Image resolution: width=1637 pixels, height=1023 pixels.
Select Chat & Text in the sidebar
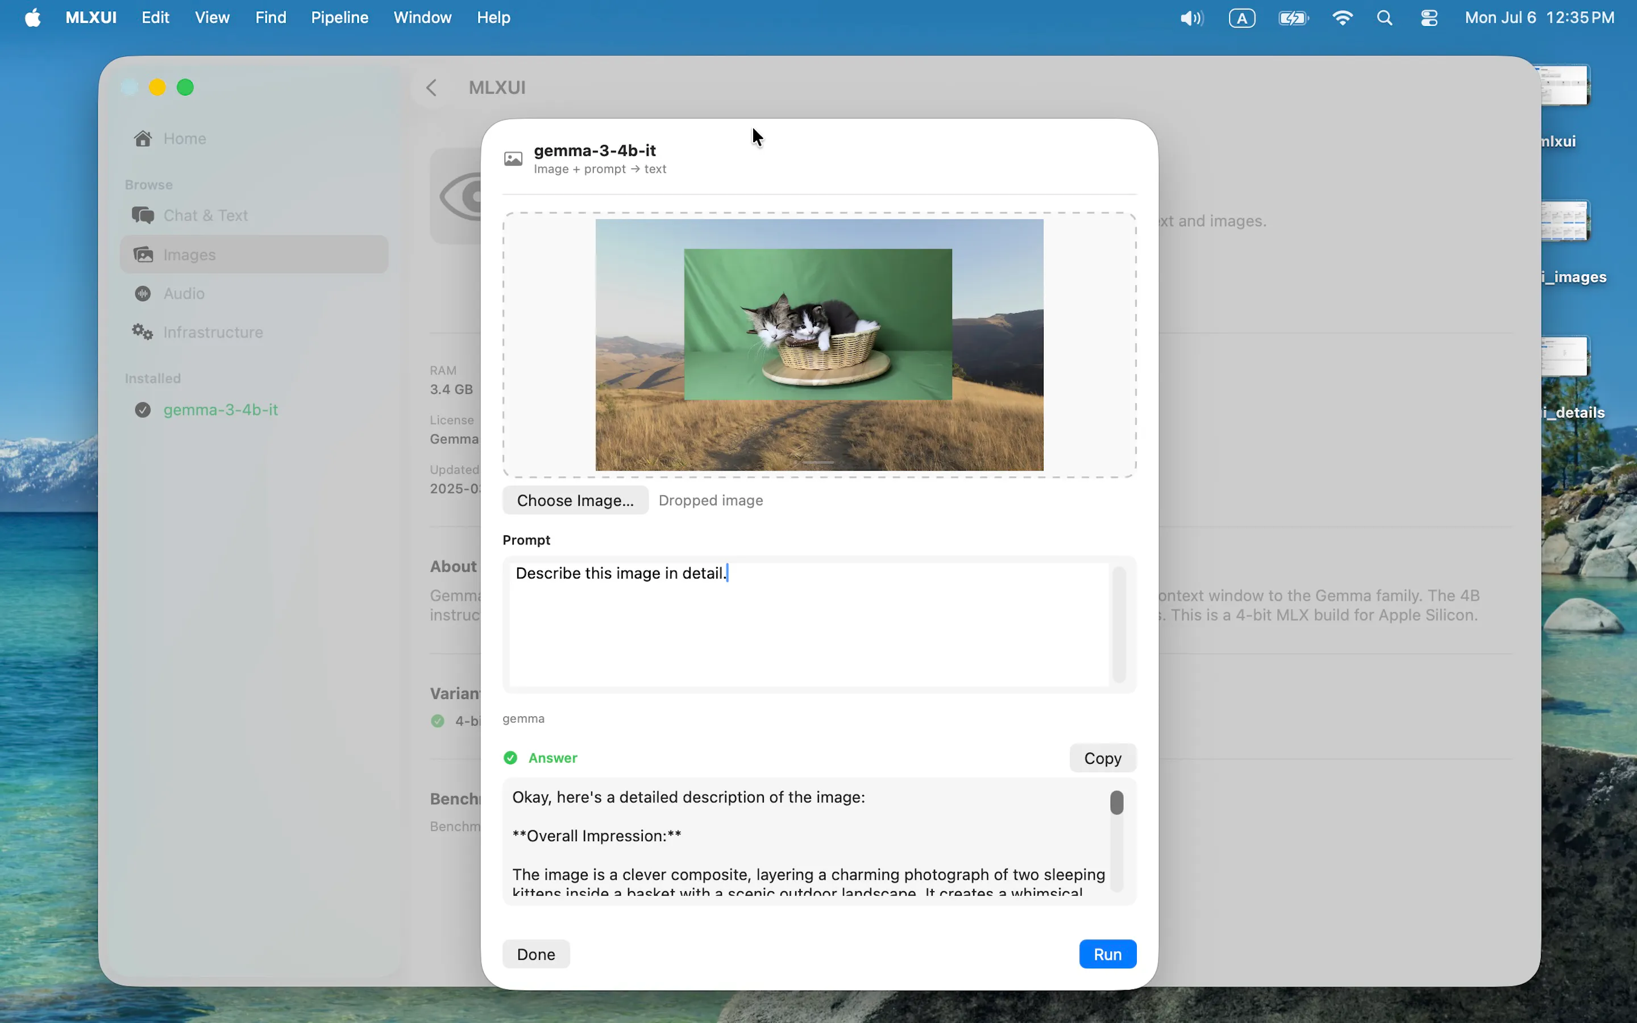click(x=254, y=215)
